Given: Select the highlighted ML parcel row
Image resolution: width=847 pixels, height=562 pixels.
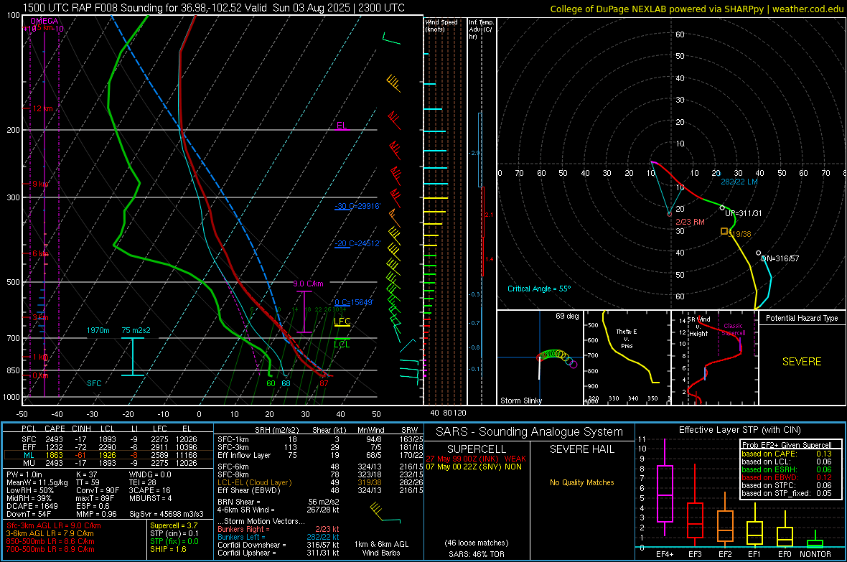Looking at the screenshot, I should point(108,455).
